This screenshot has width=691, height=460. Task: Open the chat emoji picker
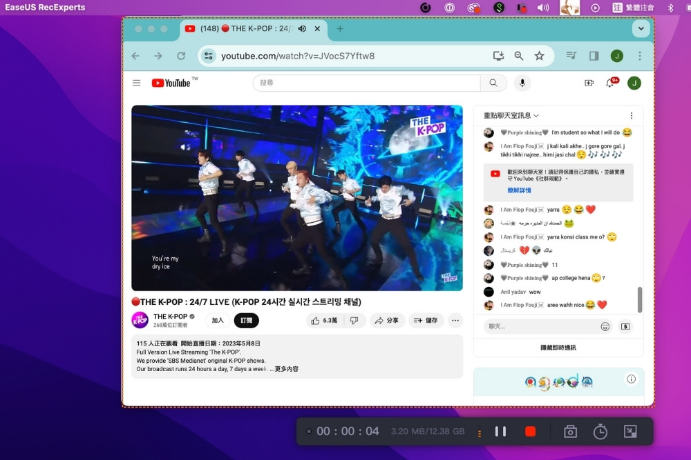605,326
